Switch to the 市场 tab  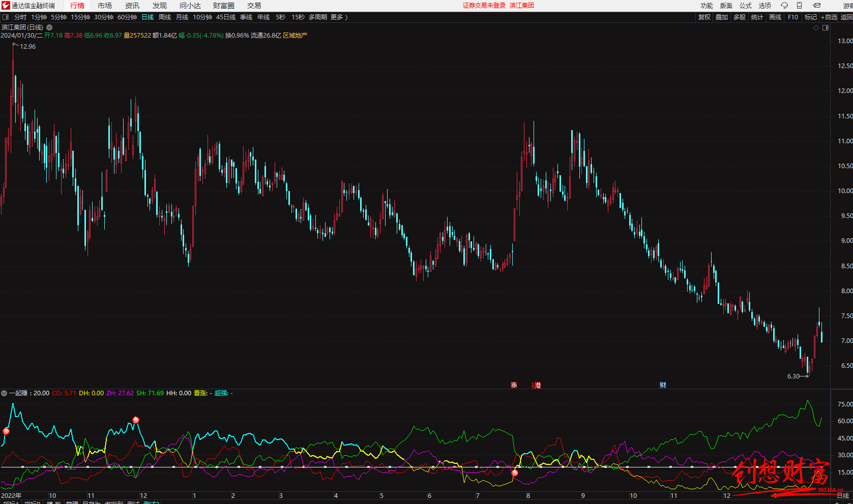click(105, 6)
